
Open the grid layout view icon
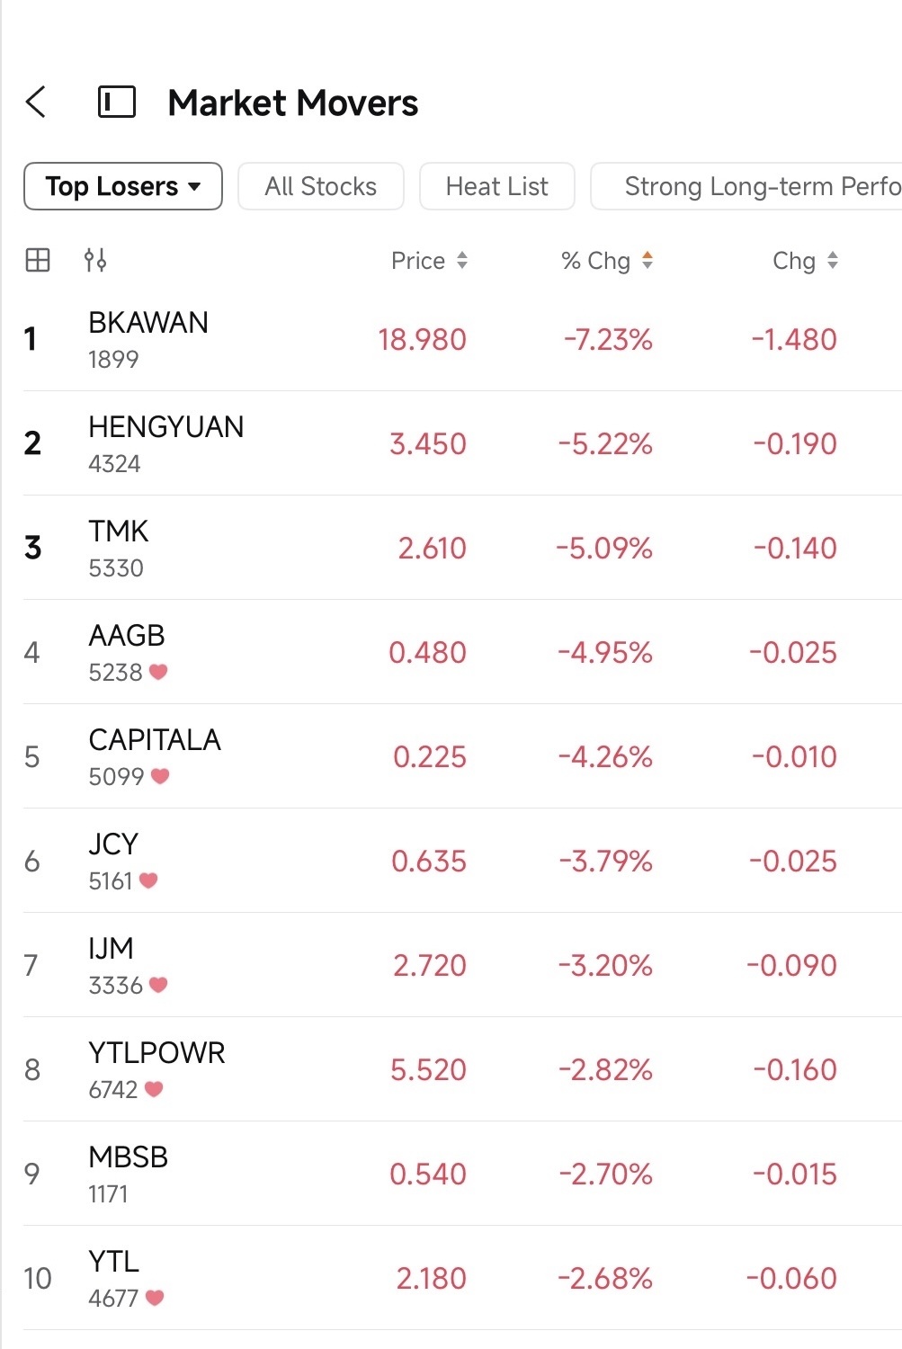point(38,261)
